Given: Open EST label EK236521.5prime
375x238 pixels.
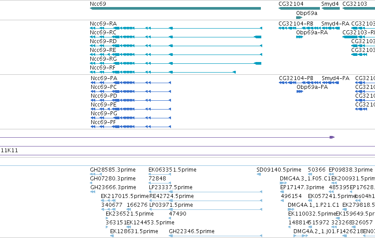Looking at the screenshot, I should click(130, 214).
